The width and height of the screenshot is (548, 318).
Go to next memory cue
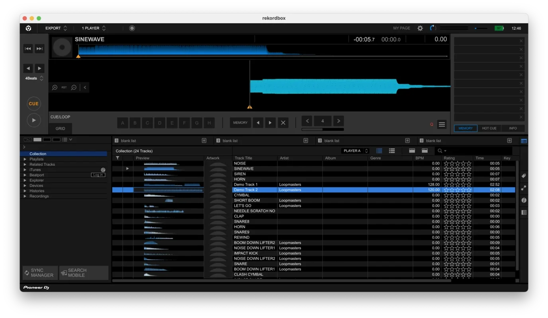pyautogui.click(x=270, y=123)
